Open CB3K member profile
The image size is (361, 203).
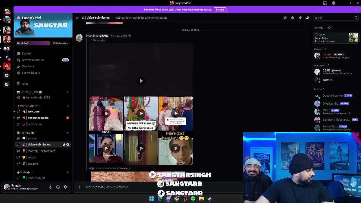pos(336,72)
